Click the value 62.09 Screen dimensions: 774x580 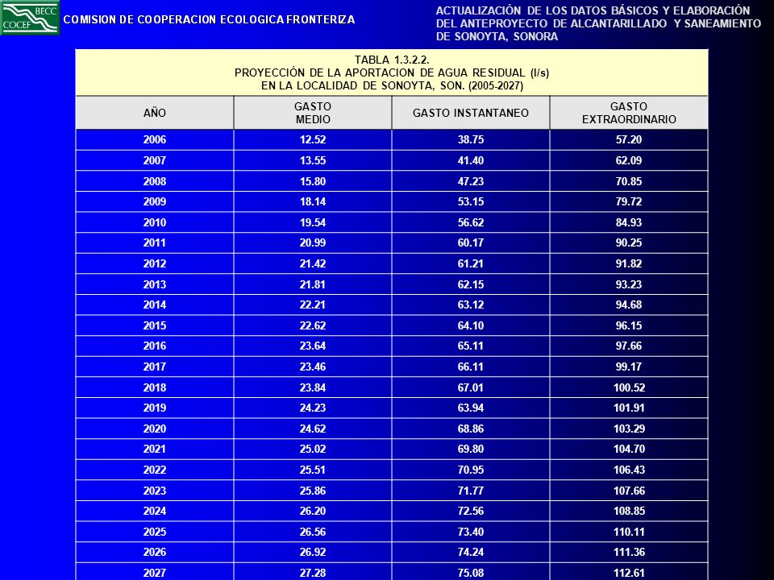point(629,160)
